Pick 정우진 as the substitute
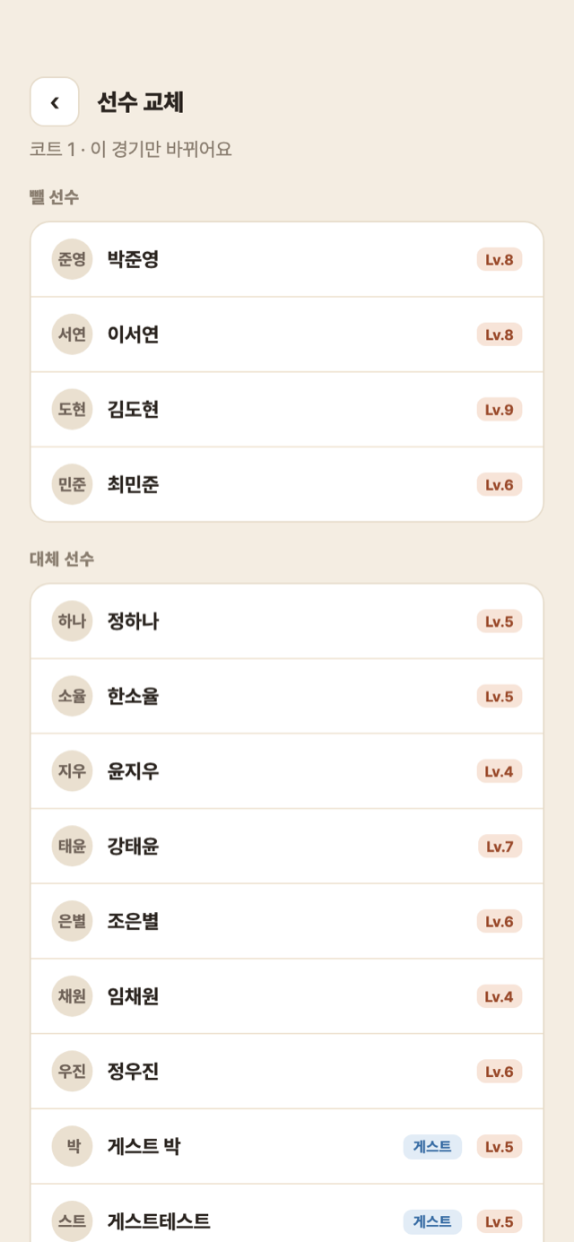 click(287, 1072)
